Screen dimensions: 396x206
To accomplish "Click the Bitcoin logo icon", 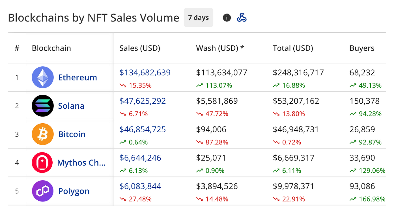I will (43, 134).
